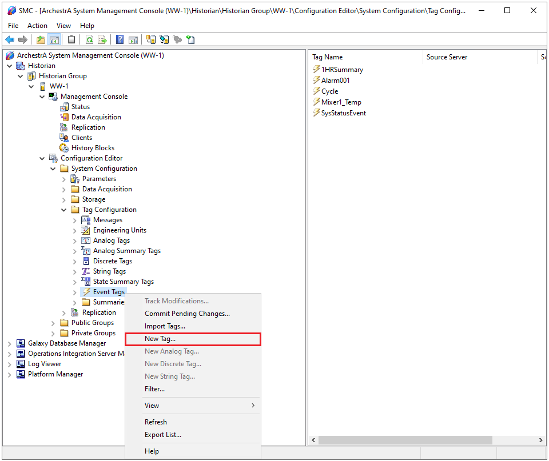Open the File menu

click(x=13, y=26)
